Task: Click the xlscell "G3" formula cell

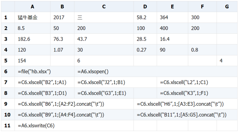Action: click(116, 93)
